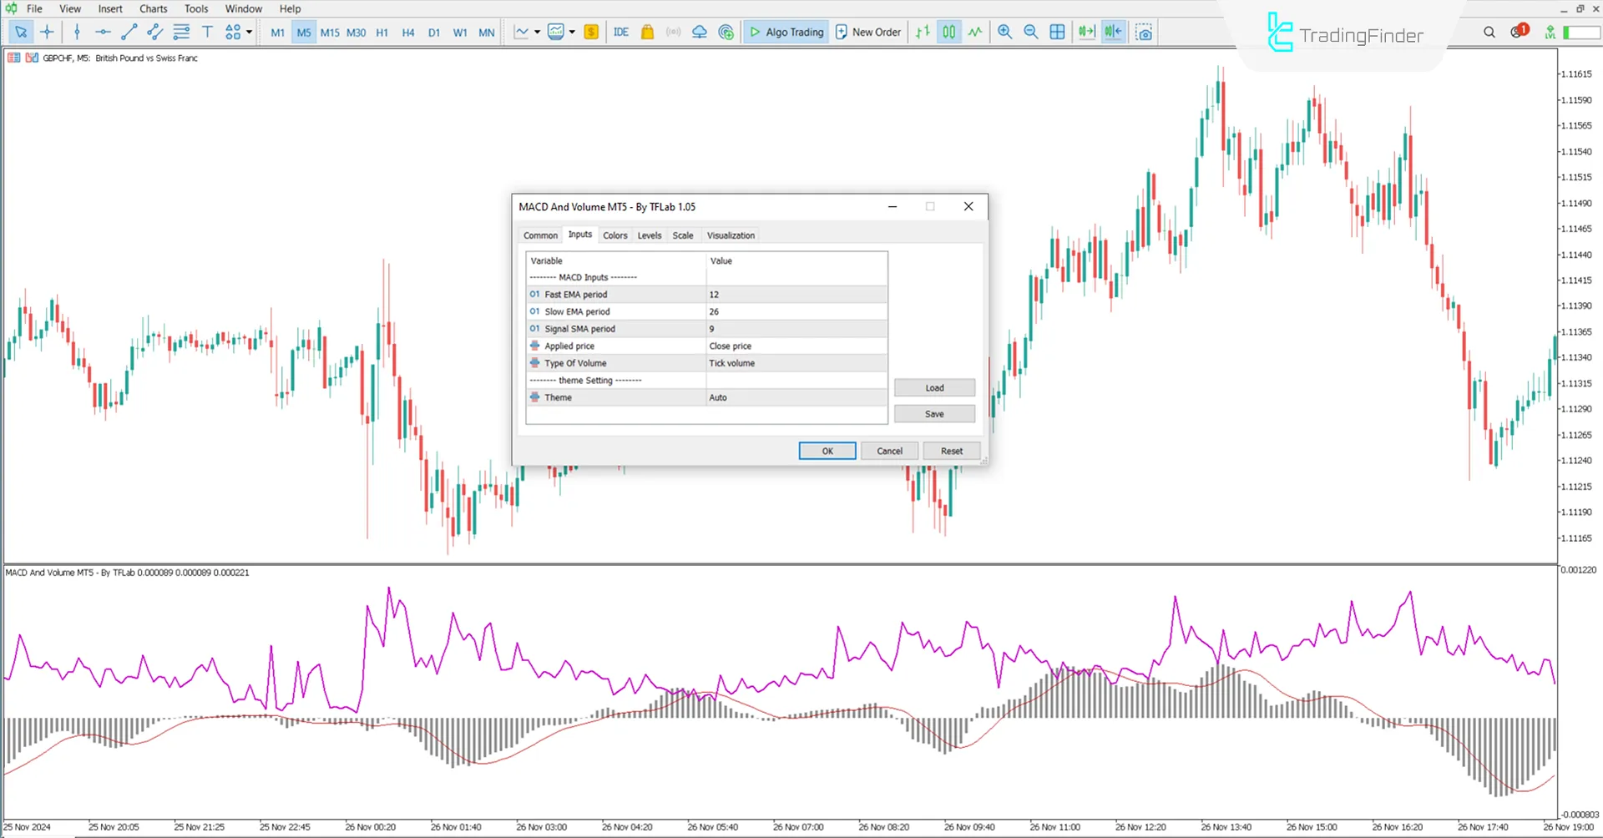This screenshot has height=838, width=1603.
Task: Click the radar icon after the cloud
Action: (x=726, y=32)
